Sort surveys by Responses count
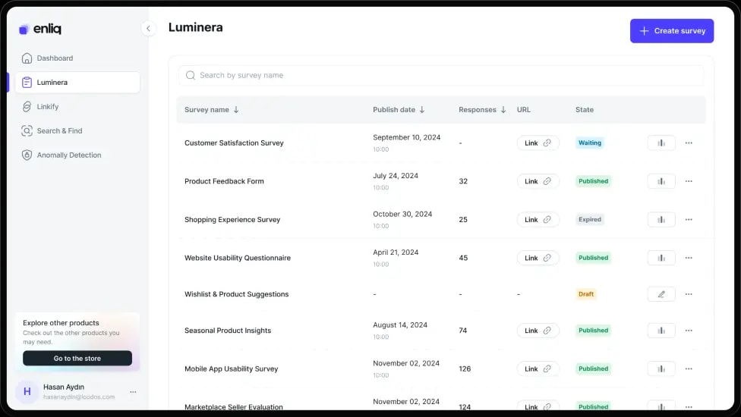 tap(482, 110)
